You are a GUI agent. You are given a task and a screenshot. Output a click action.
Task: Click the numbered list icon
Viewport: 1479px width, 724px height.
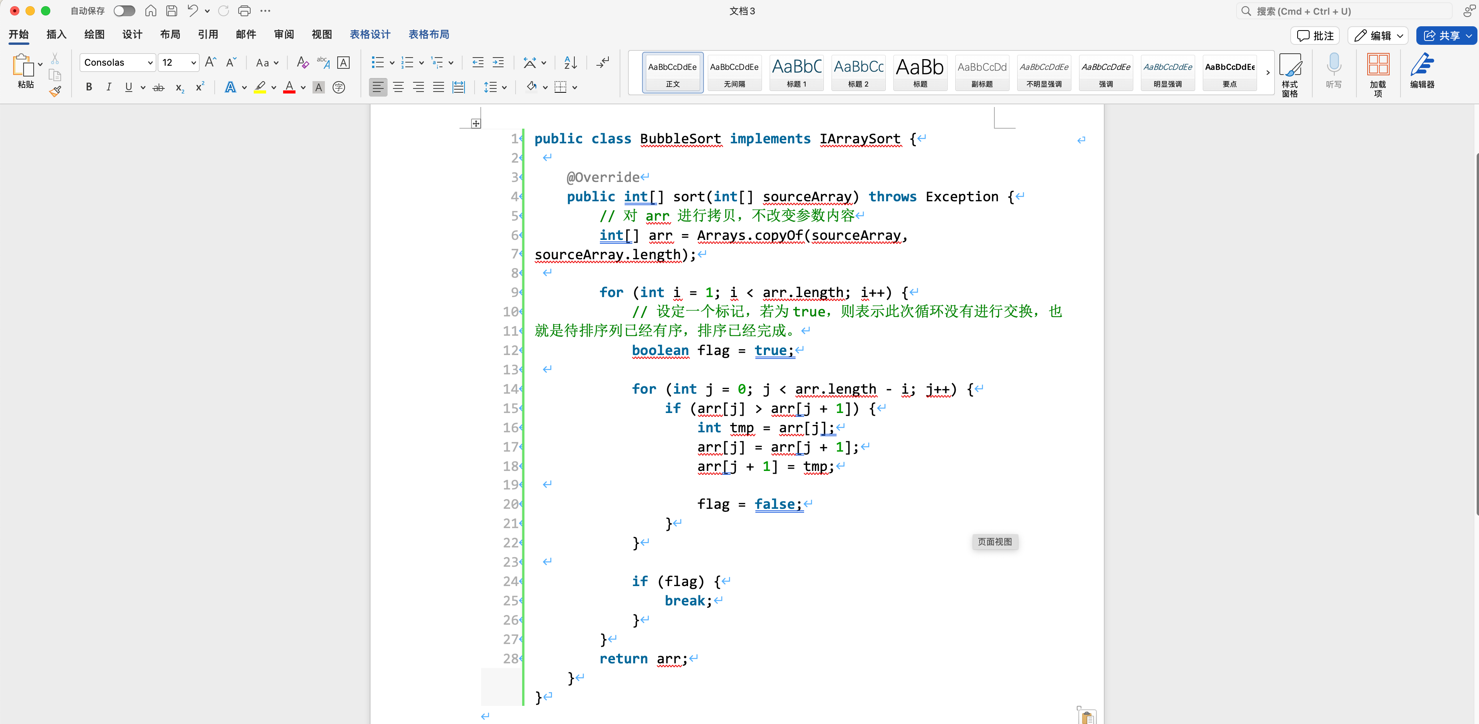[407, 63]
